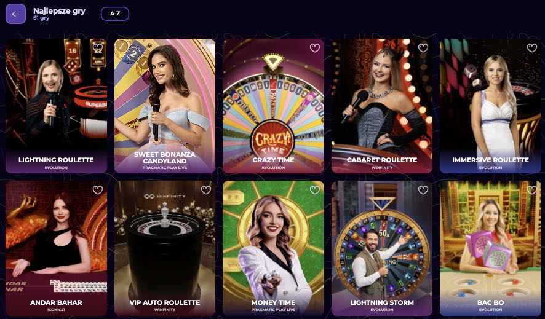Favorite Cabaret Roulette with heart icon

coord(423,48)
